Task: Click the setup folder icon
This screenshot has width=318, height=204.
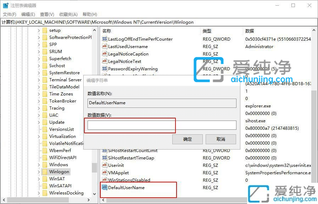Action: click(45, 30)
